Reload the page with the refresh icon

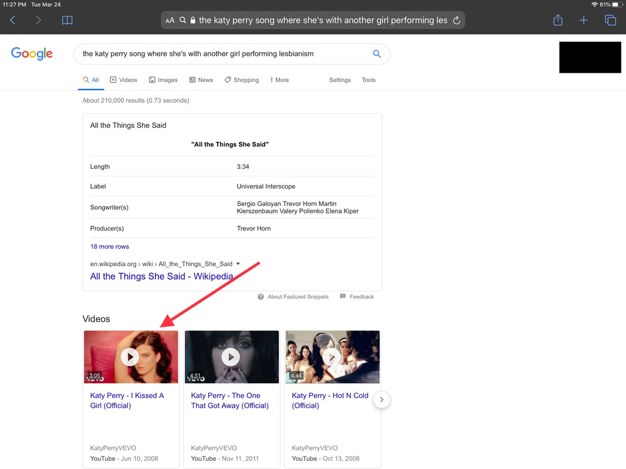(x=456, y=21)
